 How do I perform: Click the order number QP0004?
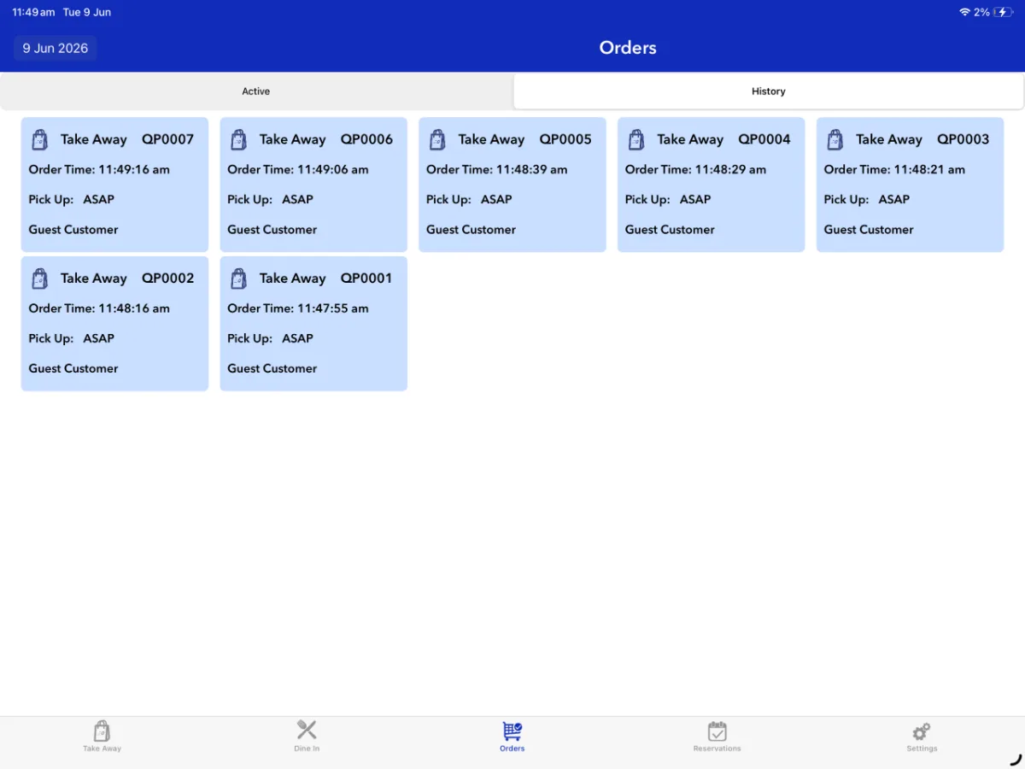click(x=764, y=139)
